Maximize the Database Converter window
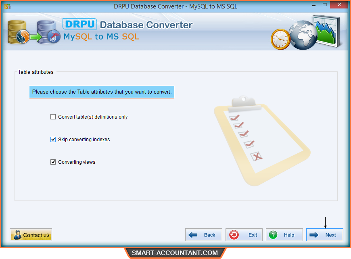Screen dimensions: 351x259 tap(325, 5)
